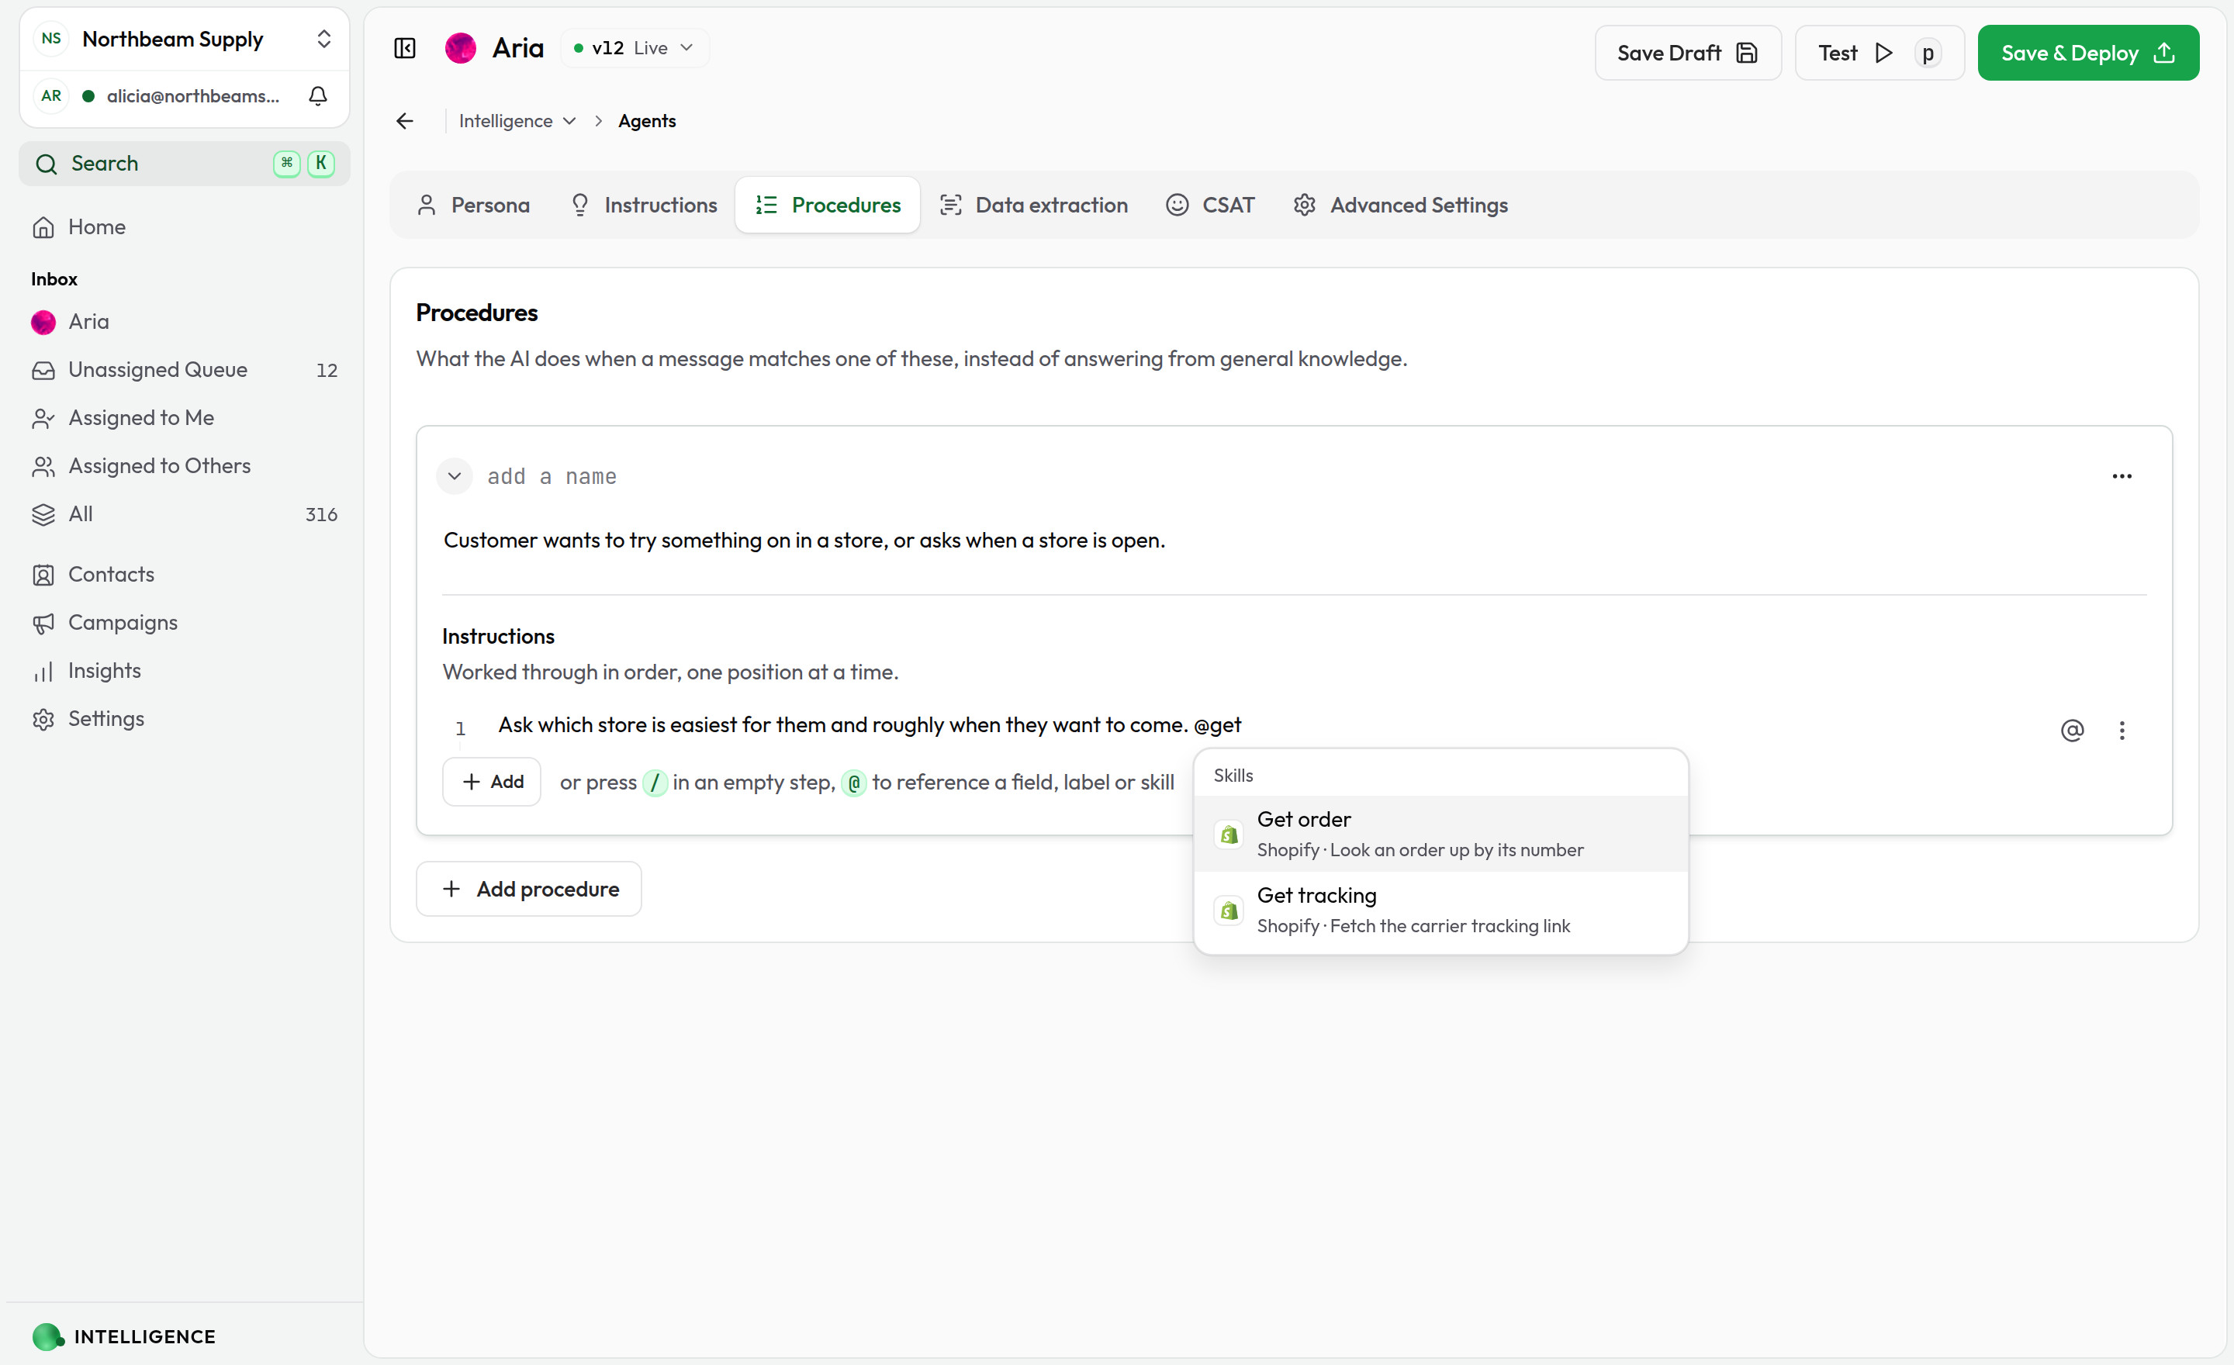Click the 'add a name' field
The image size is (2234, 1365).
552,477
